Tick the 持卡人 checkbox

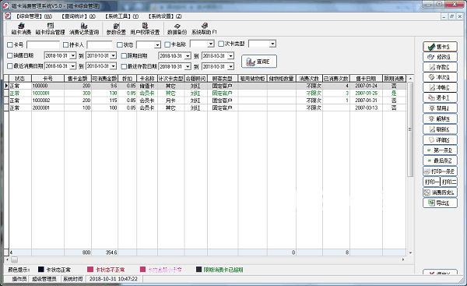[66, 44]
